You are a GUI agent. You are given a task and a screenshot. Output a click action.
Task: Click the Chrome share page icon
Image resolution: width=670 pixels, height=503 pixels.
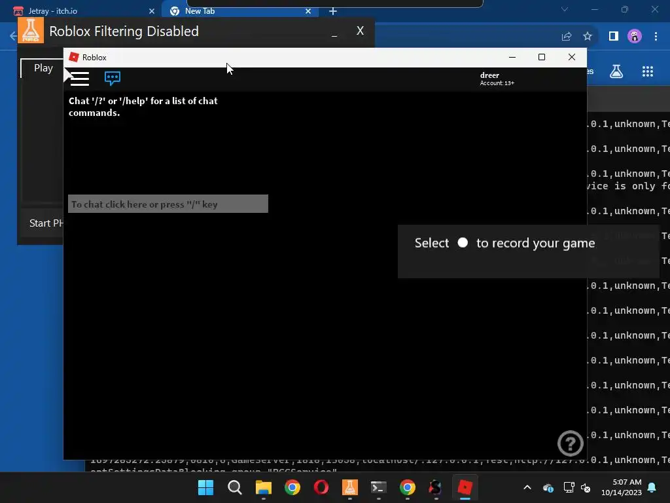pyautogui.click(x=567, y=37)
